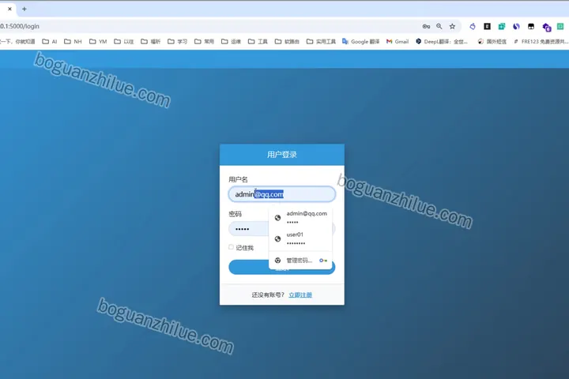Open the FRE123 bookmark
This screenshot has height=379, width=569.
coord(541,42)
